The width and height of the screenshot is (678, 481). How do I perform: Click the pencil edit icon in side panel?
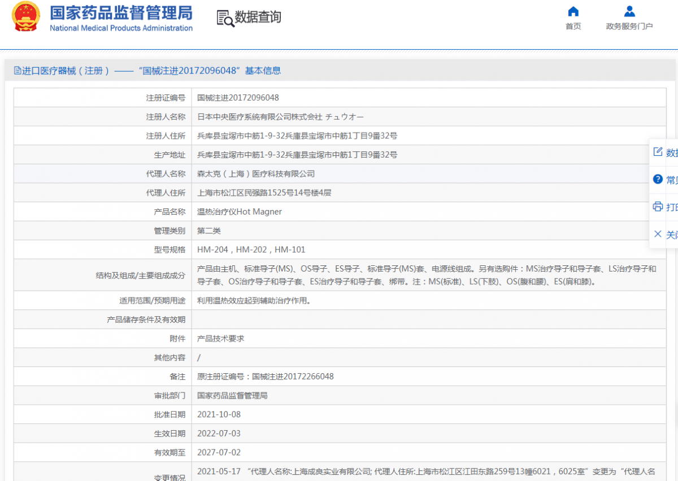point(658,152)
